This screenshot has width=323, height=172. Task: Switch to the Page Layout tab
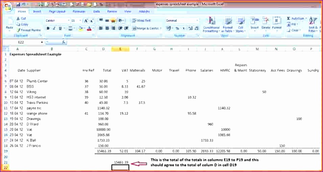coord(57,12)
